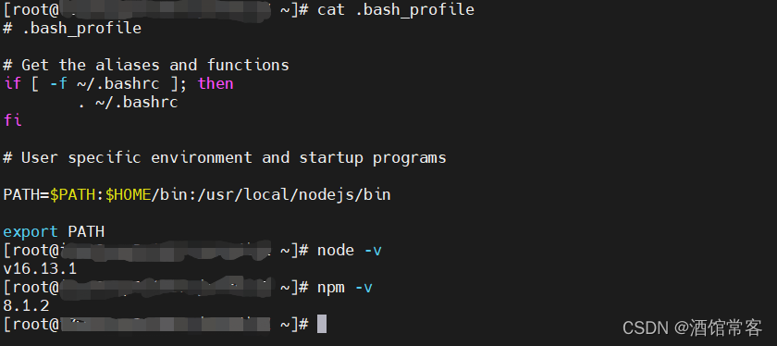This screenshot has width=777, height=346.
Task: Click the 8.1.2 npm version output
Action: coord(26,305)
